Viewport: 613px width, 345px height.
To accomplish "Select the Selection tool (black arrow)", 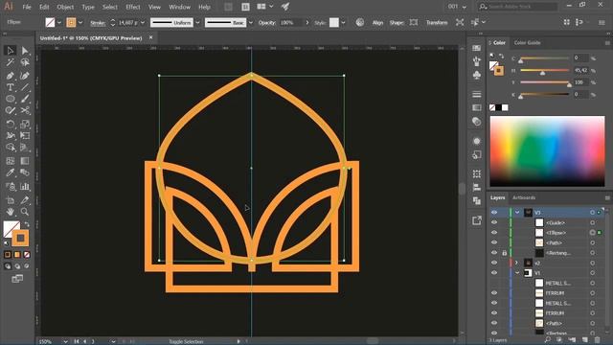I will click(x=11, y=51).
